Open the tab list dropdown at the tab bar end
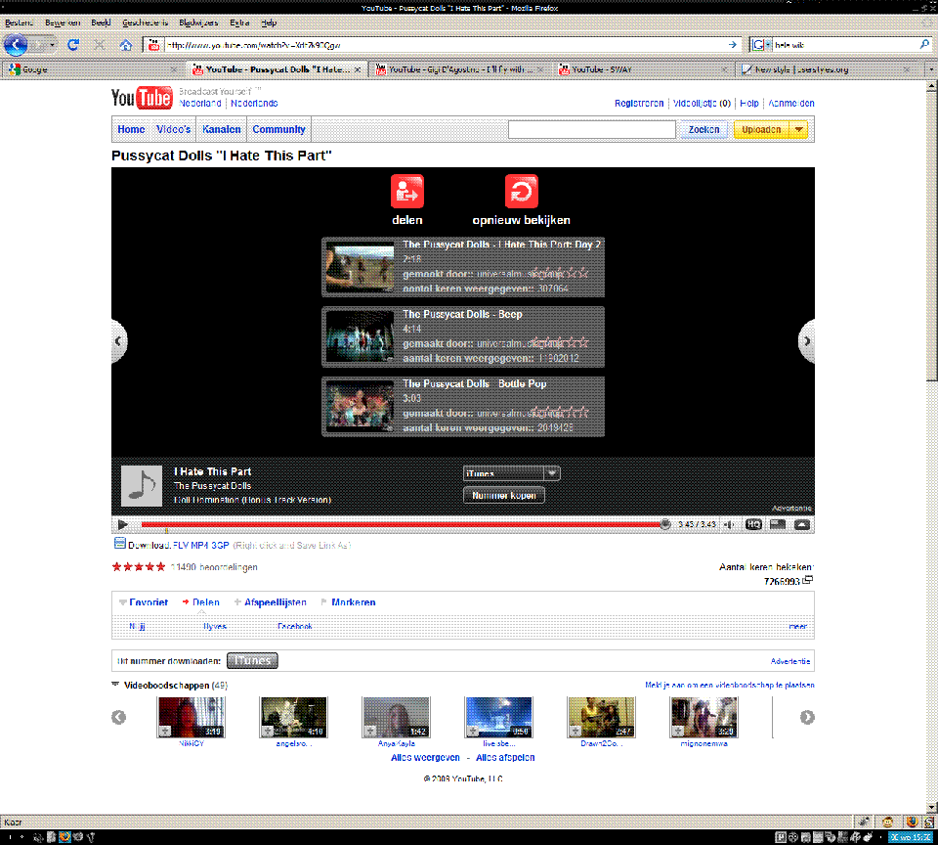 click(x=931, y=69)
